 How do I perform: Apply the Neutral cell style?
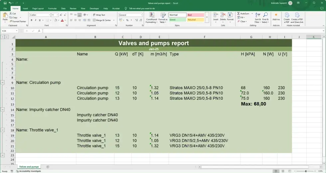point(196,20)
